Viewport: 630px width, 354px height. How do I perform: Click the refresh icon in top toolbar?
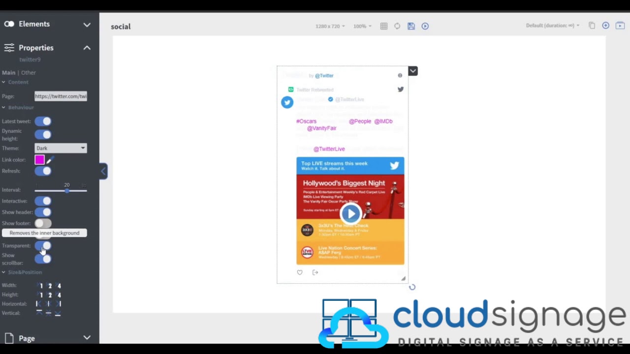(x=397, y=26)
